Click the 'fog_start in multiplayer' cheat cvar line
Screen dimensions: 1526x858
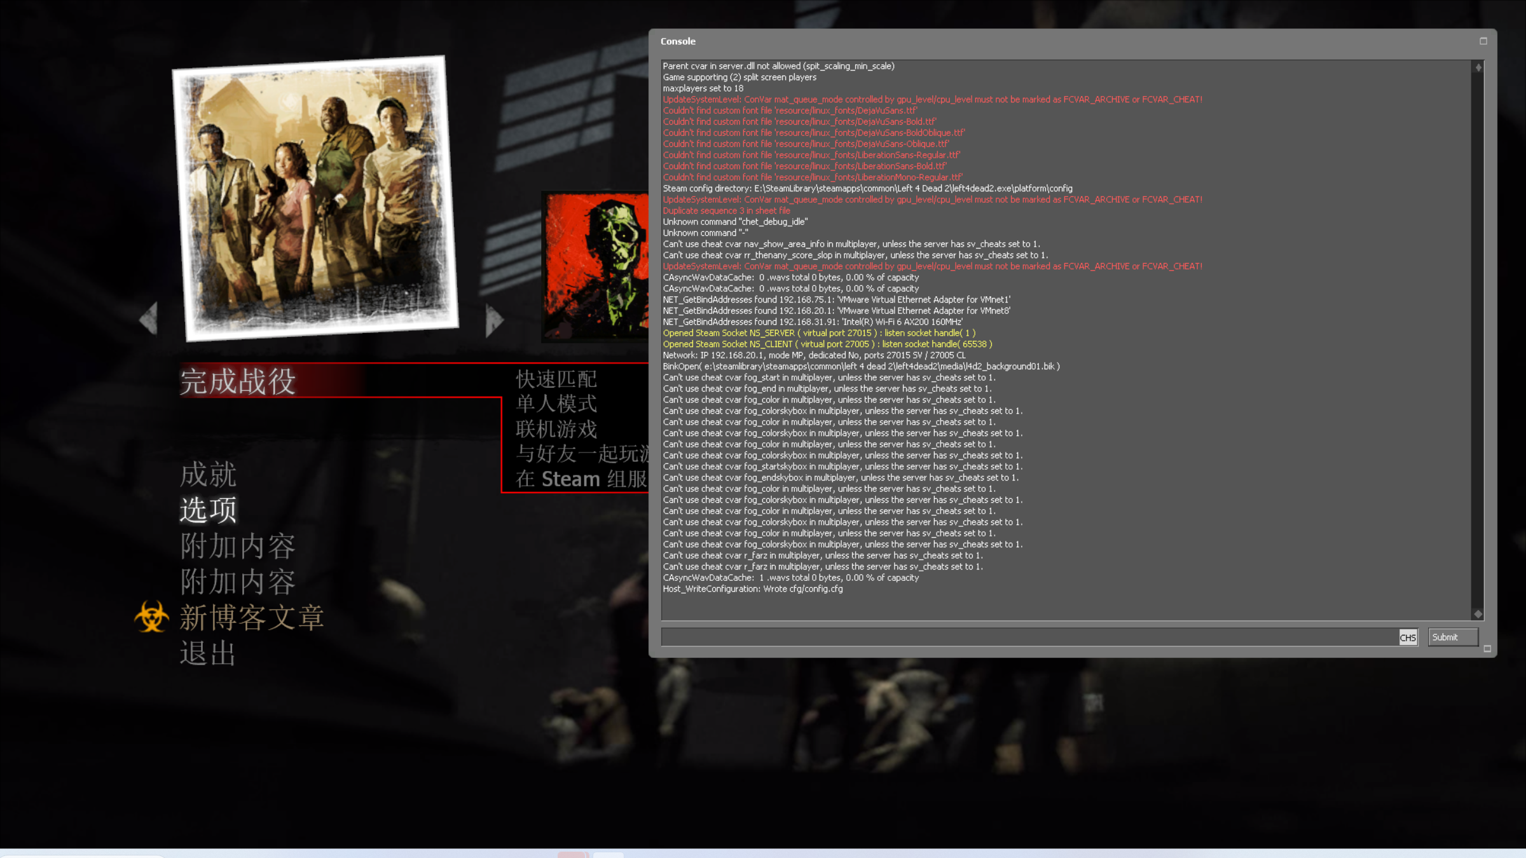[x=829, y=378]
